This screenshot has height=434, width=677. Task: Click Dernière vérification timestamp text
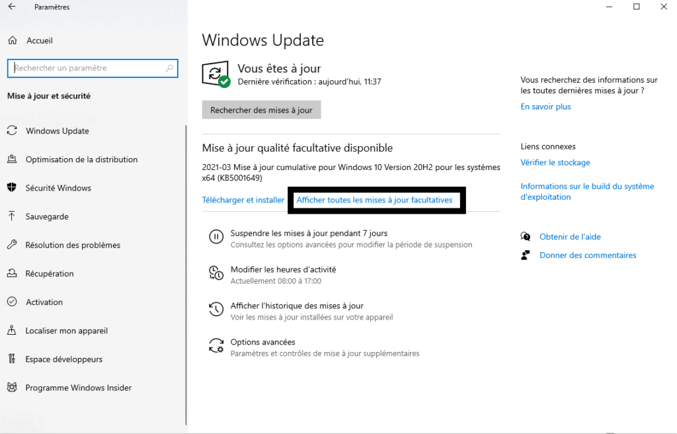point(309,81)
